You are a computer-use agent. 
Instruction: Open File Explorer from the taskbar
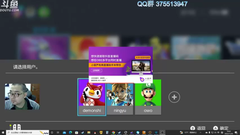tap(89, 133)
